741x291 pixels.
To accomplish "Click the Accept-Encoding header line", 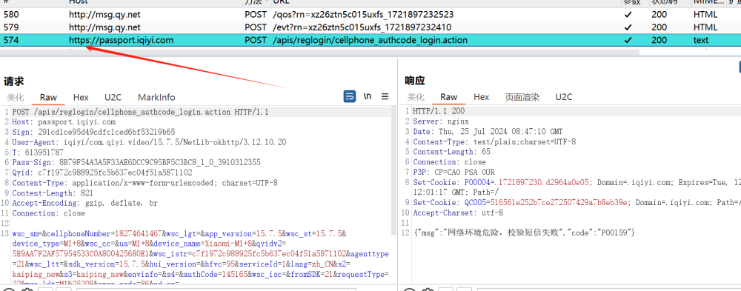I will pyautogui.click(x=85, y=203).
